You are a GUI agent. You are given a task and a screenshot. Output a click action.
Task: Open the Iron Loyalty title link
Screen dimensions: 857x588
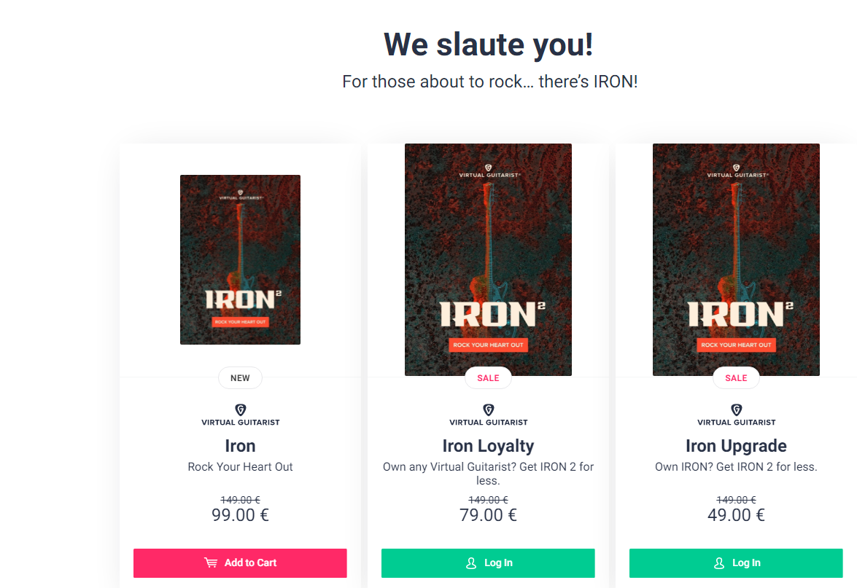click(488, 446)
